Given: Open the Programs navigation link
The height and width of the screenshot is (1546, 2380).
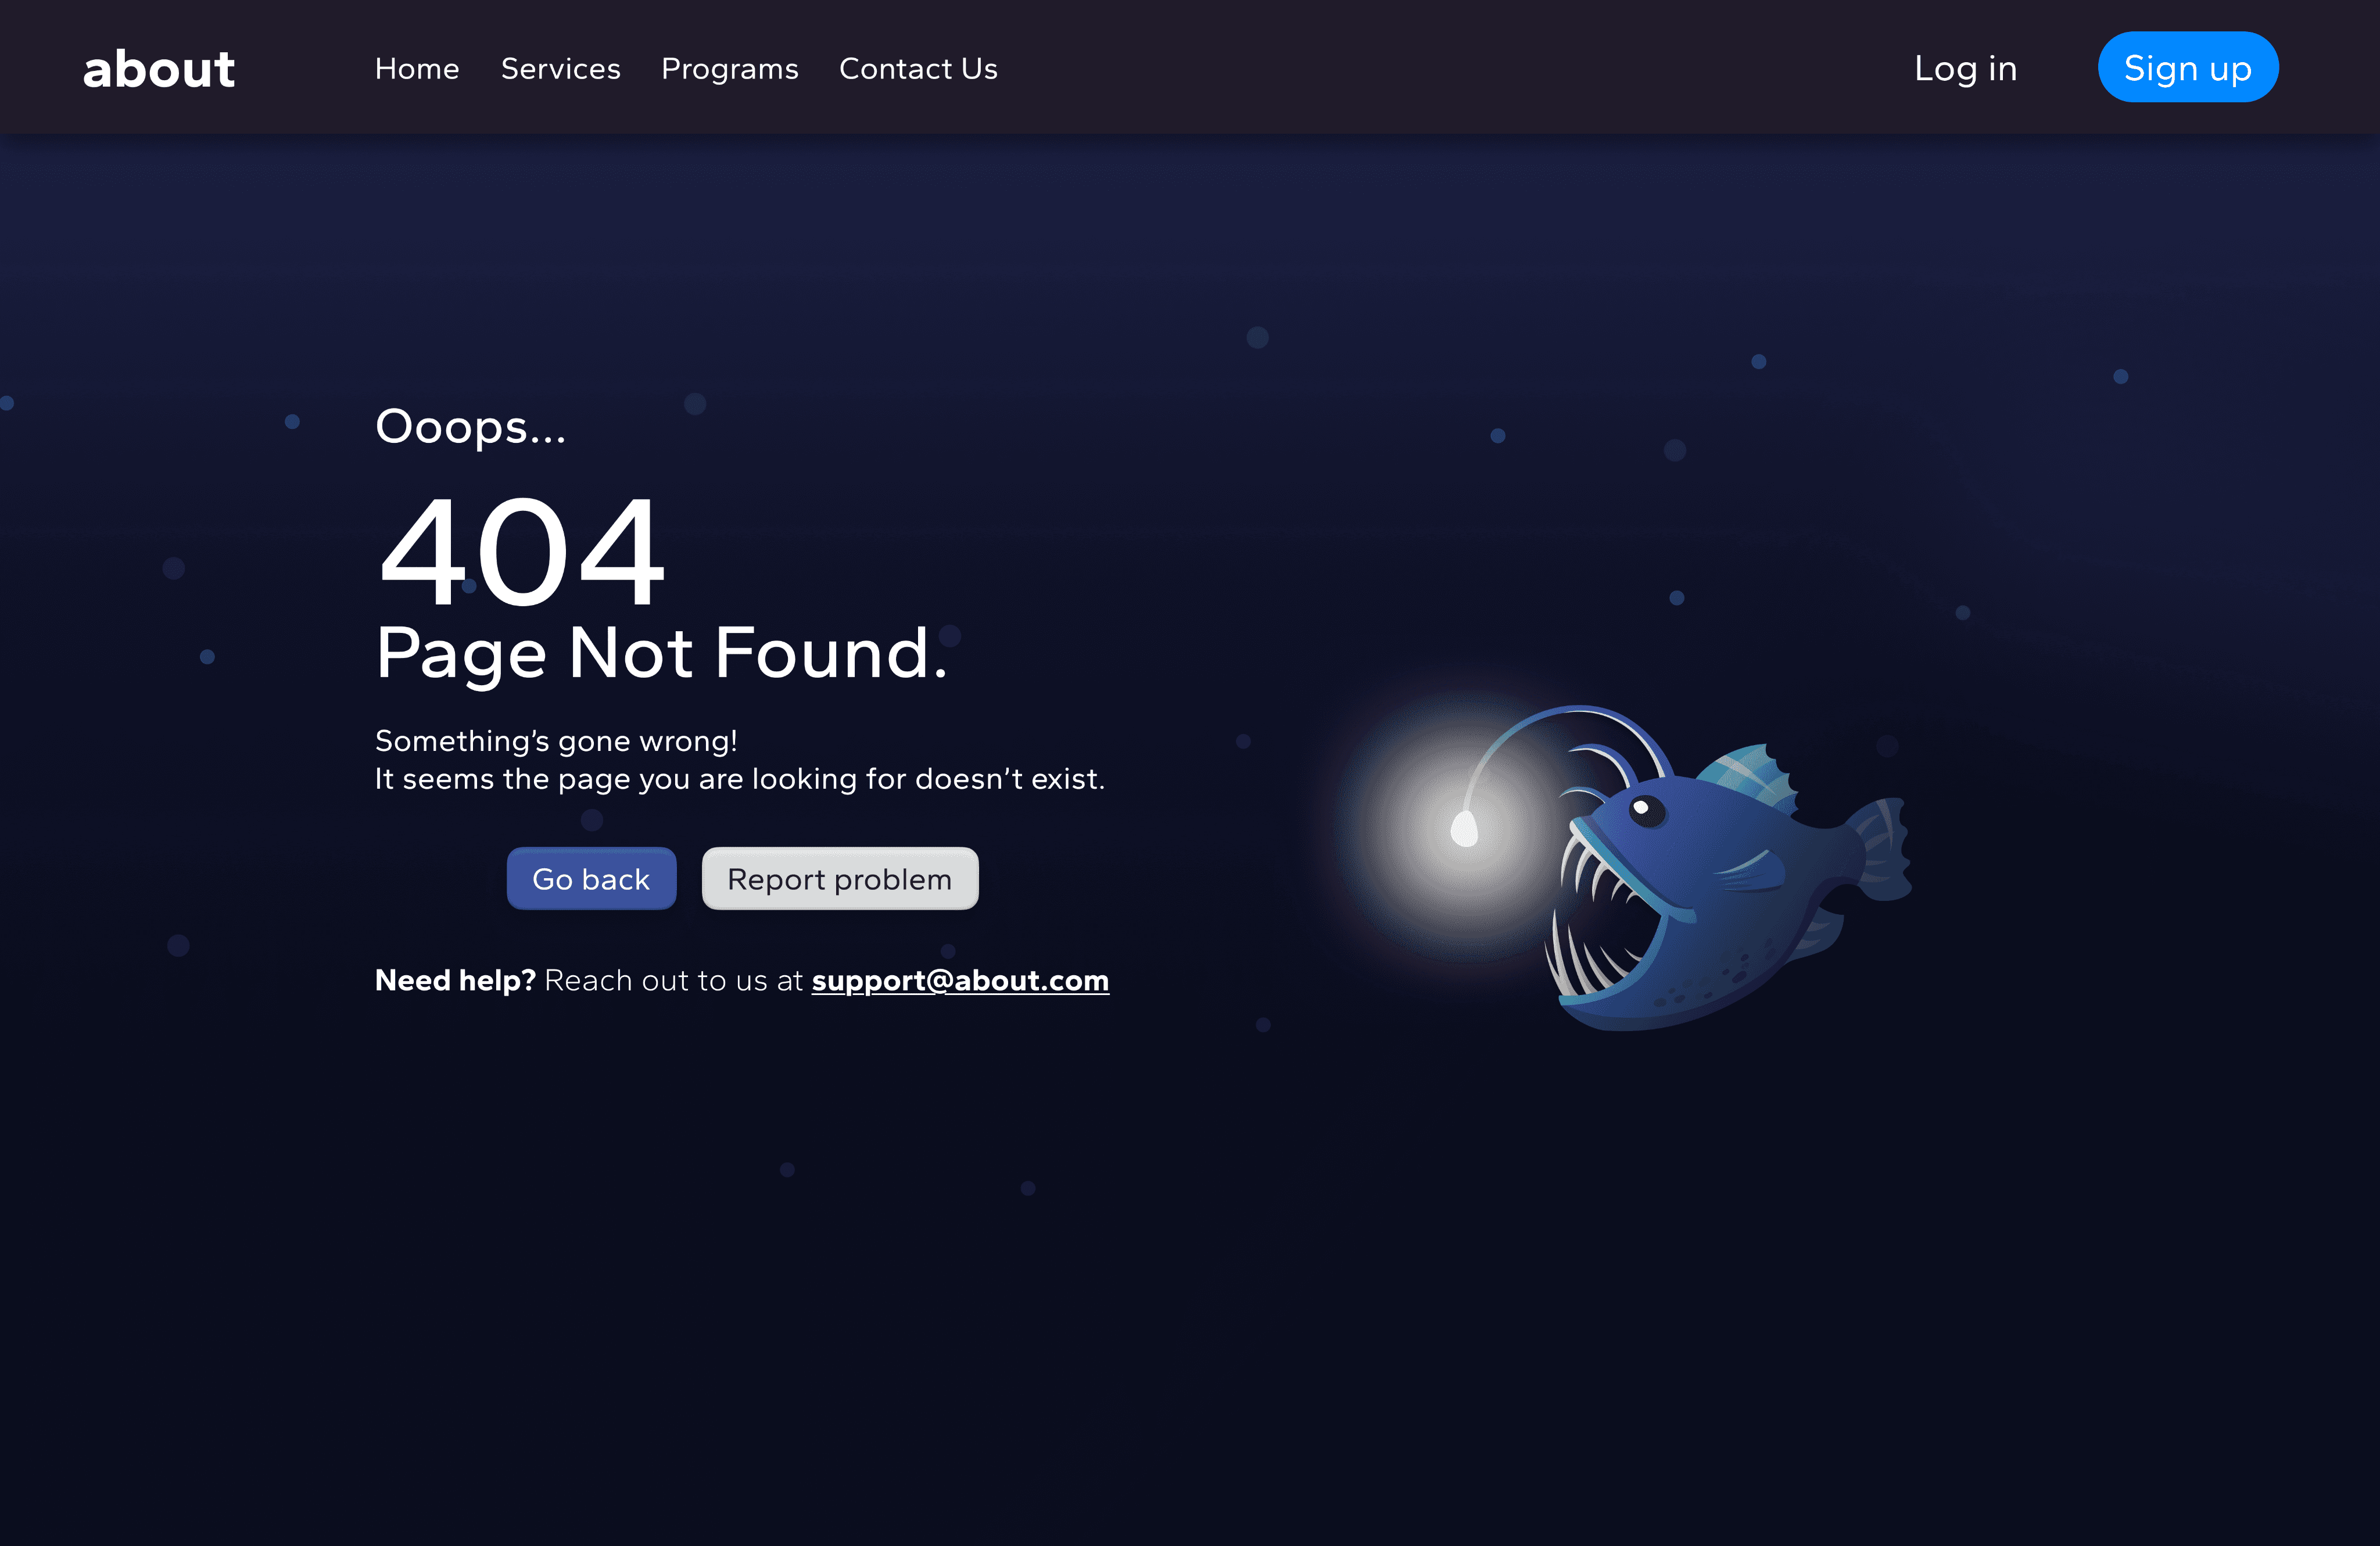Looking at the screenshot, I should coord(729,69).
